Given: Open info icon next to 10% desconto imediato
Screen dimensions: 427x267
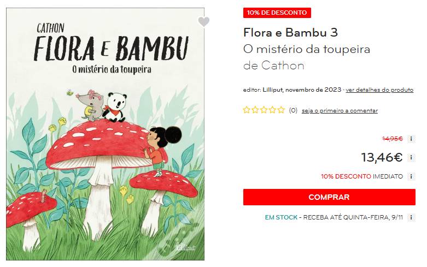Looking at the screenshot, I should tap(411, 176).
